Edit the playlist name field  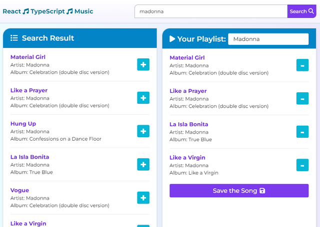coord(268,39)
